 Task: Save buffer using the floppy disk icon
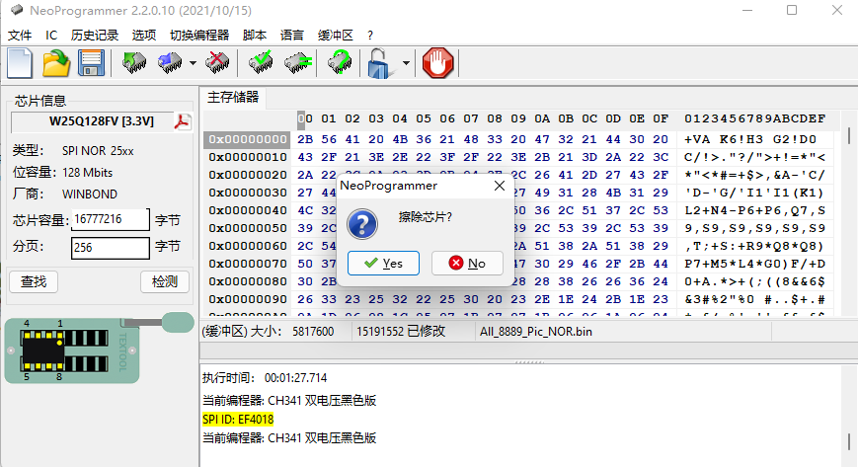92,64
